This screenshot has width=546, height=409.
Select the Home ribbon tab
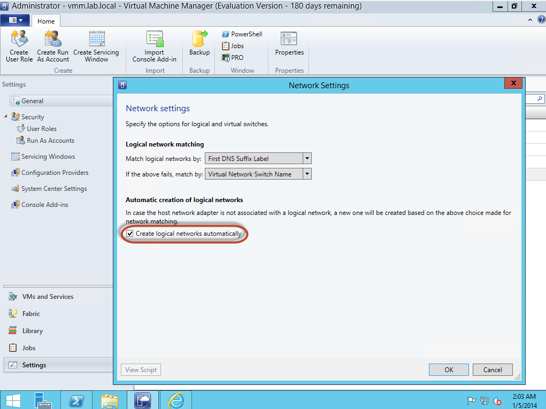(x=46, y=21)
